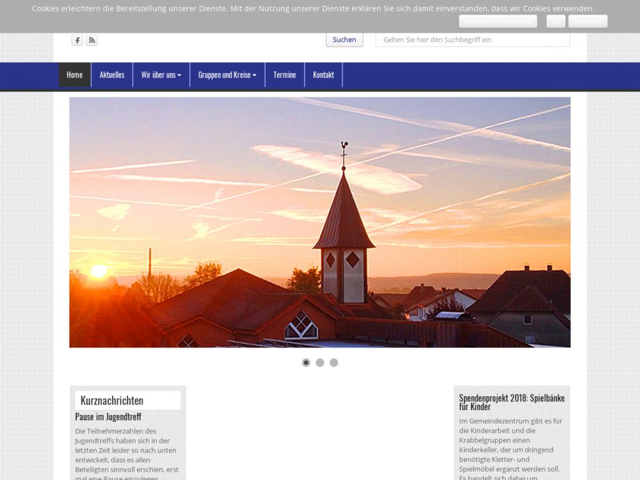This screenshot has height=480, width=640.
Task: Expand the 'Gruppen und Kreise' dropdown menu
Action: pos(227,75)
